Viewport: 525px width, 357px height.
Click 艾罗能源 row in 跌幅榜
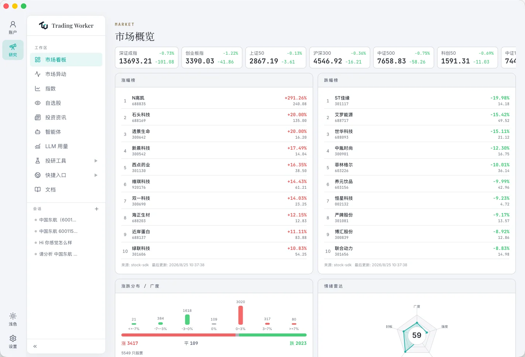click(417, 117)
